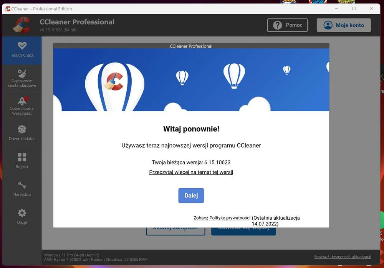This screenshot has width=384, height=268.
Task: Maximize the CCleaner window
Action: [354, 8]
